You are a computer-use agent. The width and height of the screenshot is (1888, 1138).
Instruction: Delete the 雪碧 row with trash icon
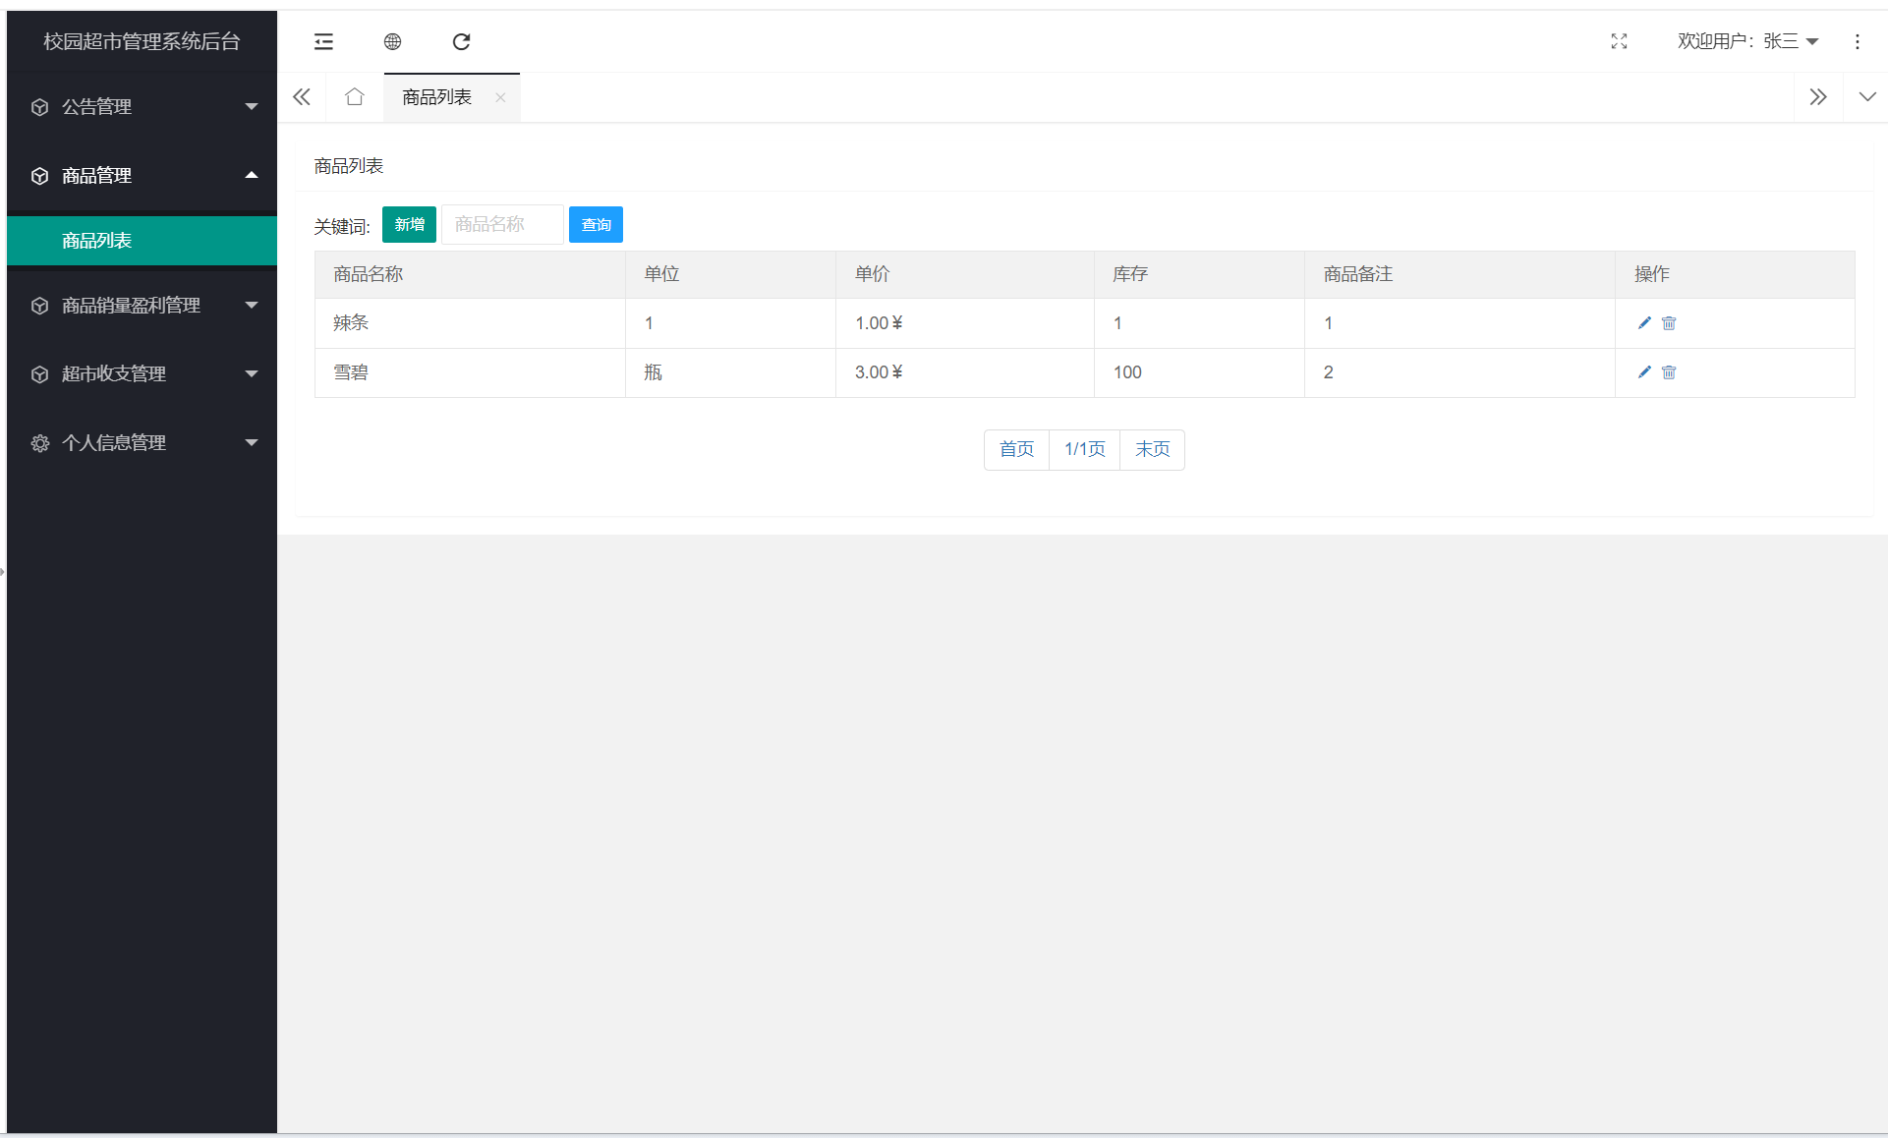[1668, 372]
